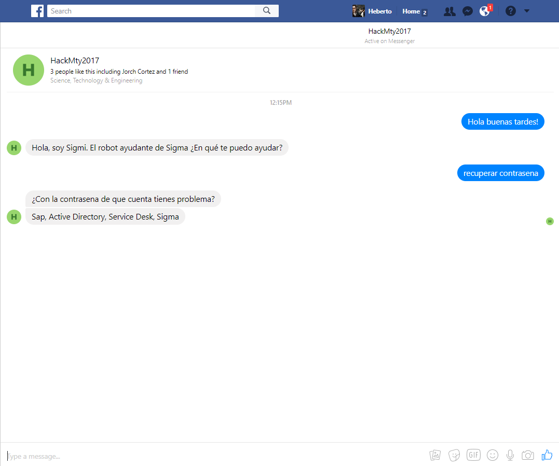
Task: Click the 12:15PM timestamp
Action: point(281,103)
